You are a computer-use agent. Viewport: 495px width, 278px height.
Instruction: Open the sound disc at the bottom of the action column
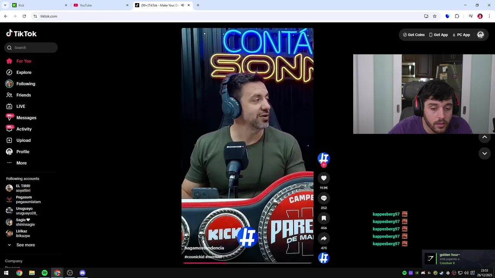(324, 258)
